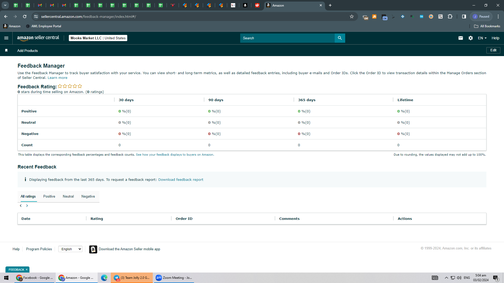Open Mooks Market LLC account switcher
Viewport: 504px width, 283px height.
click(98, 38)
